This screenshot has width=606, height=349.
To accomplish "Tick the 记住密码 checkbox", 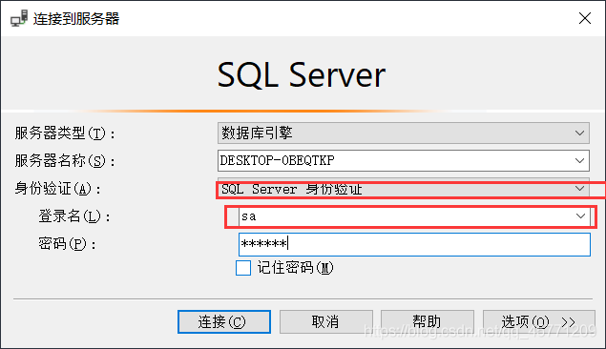I will click(x=243, y=268).
